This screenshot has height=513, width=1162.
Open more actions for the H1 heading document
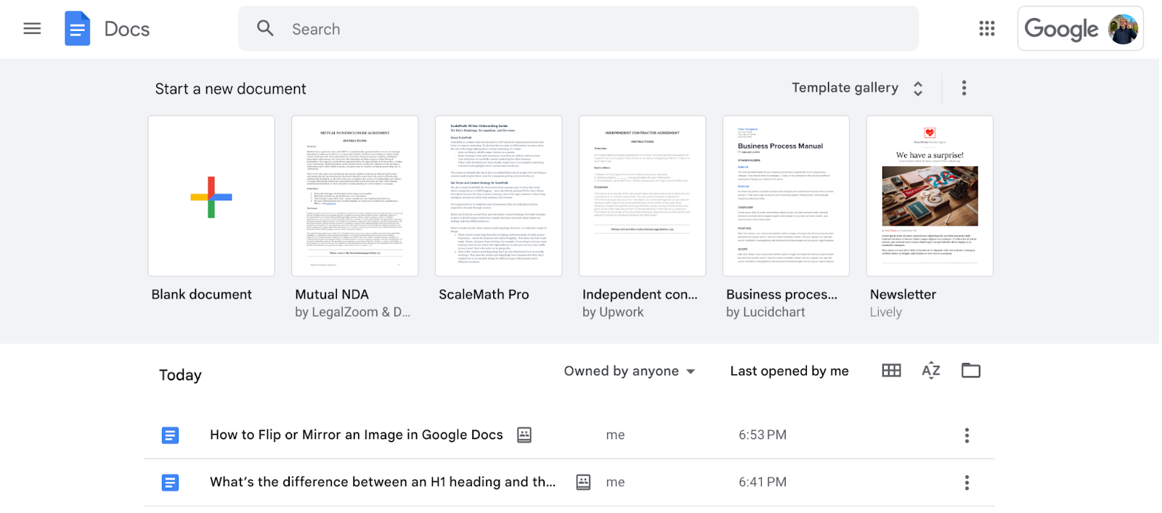tap(967, 483)
